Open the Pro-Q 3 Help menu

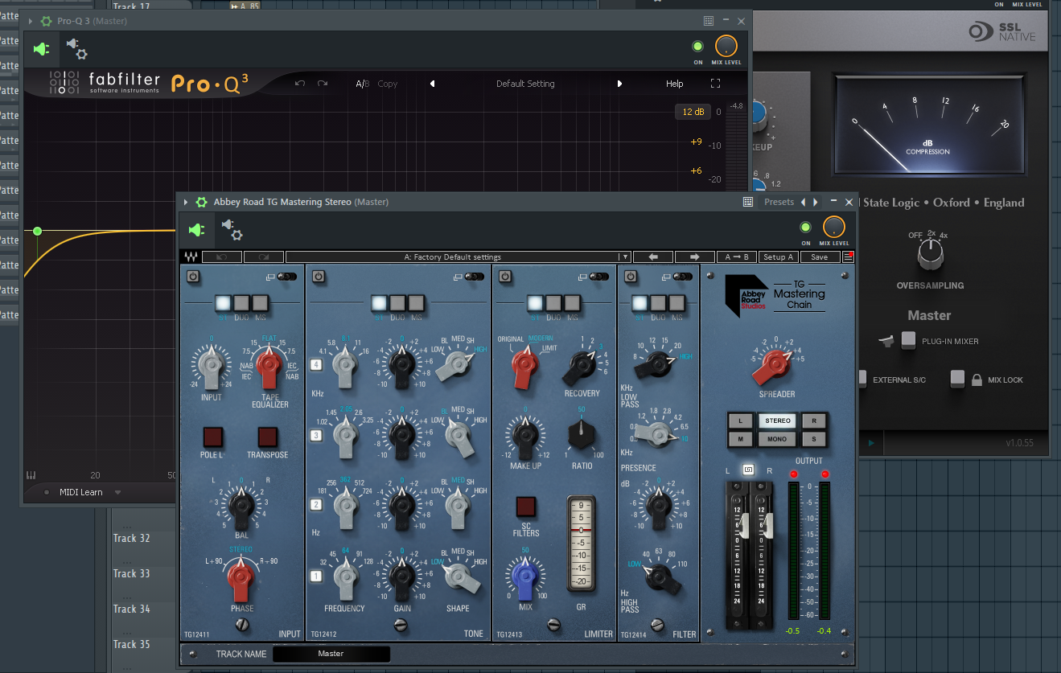(x=674, y=84)
